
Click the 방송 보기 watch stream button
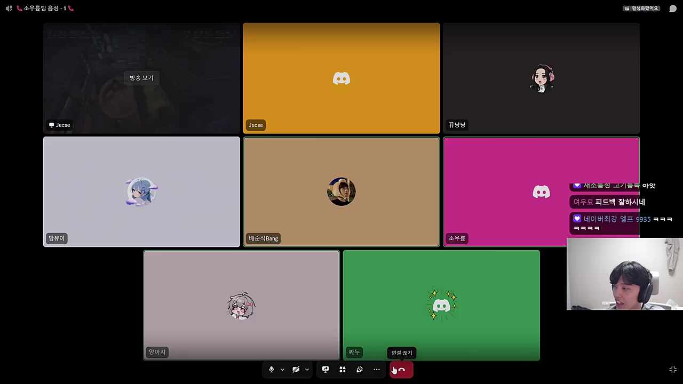point(141,78)
